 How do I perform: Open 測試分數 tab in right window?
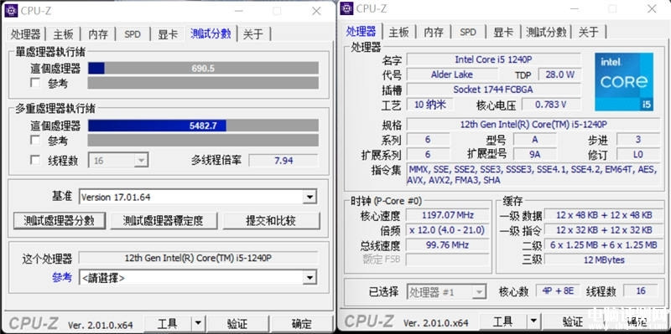pos(546,32)
